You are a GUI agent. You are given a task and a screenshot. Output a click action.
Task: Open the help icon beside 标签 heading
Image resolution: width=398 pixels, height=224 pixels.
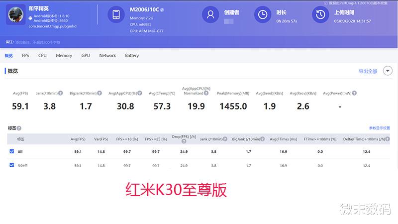[x=19, y=128]
